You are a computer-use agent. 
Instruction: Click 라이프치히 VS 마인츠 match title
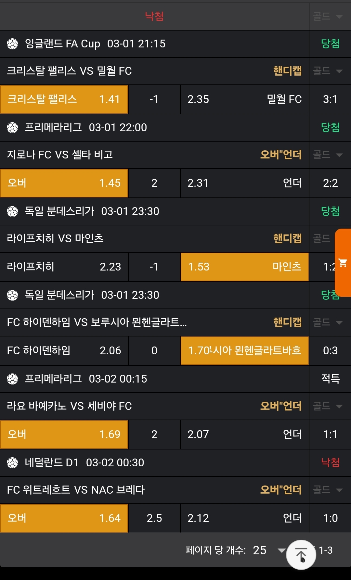pos(55,239)
